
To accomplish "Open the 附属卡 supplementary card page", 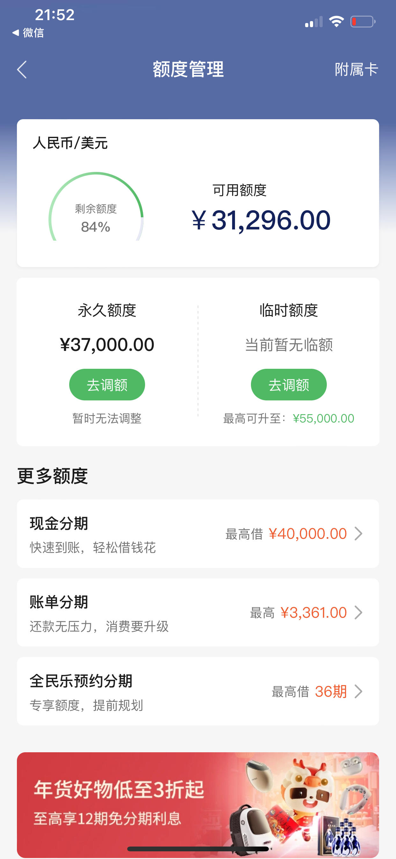I will pos(356,70).
